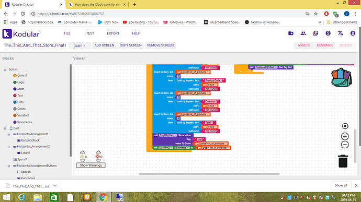Select Label8 component

[24, 153]
